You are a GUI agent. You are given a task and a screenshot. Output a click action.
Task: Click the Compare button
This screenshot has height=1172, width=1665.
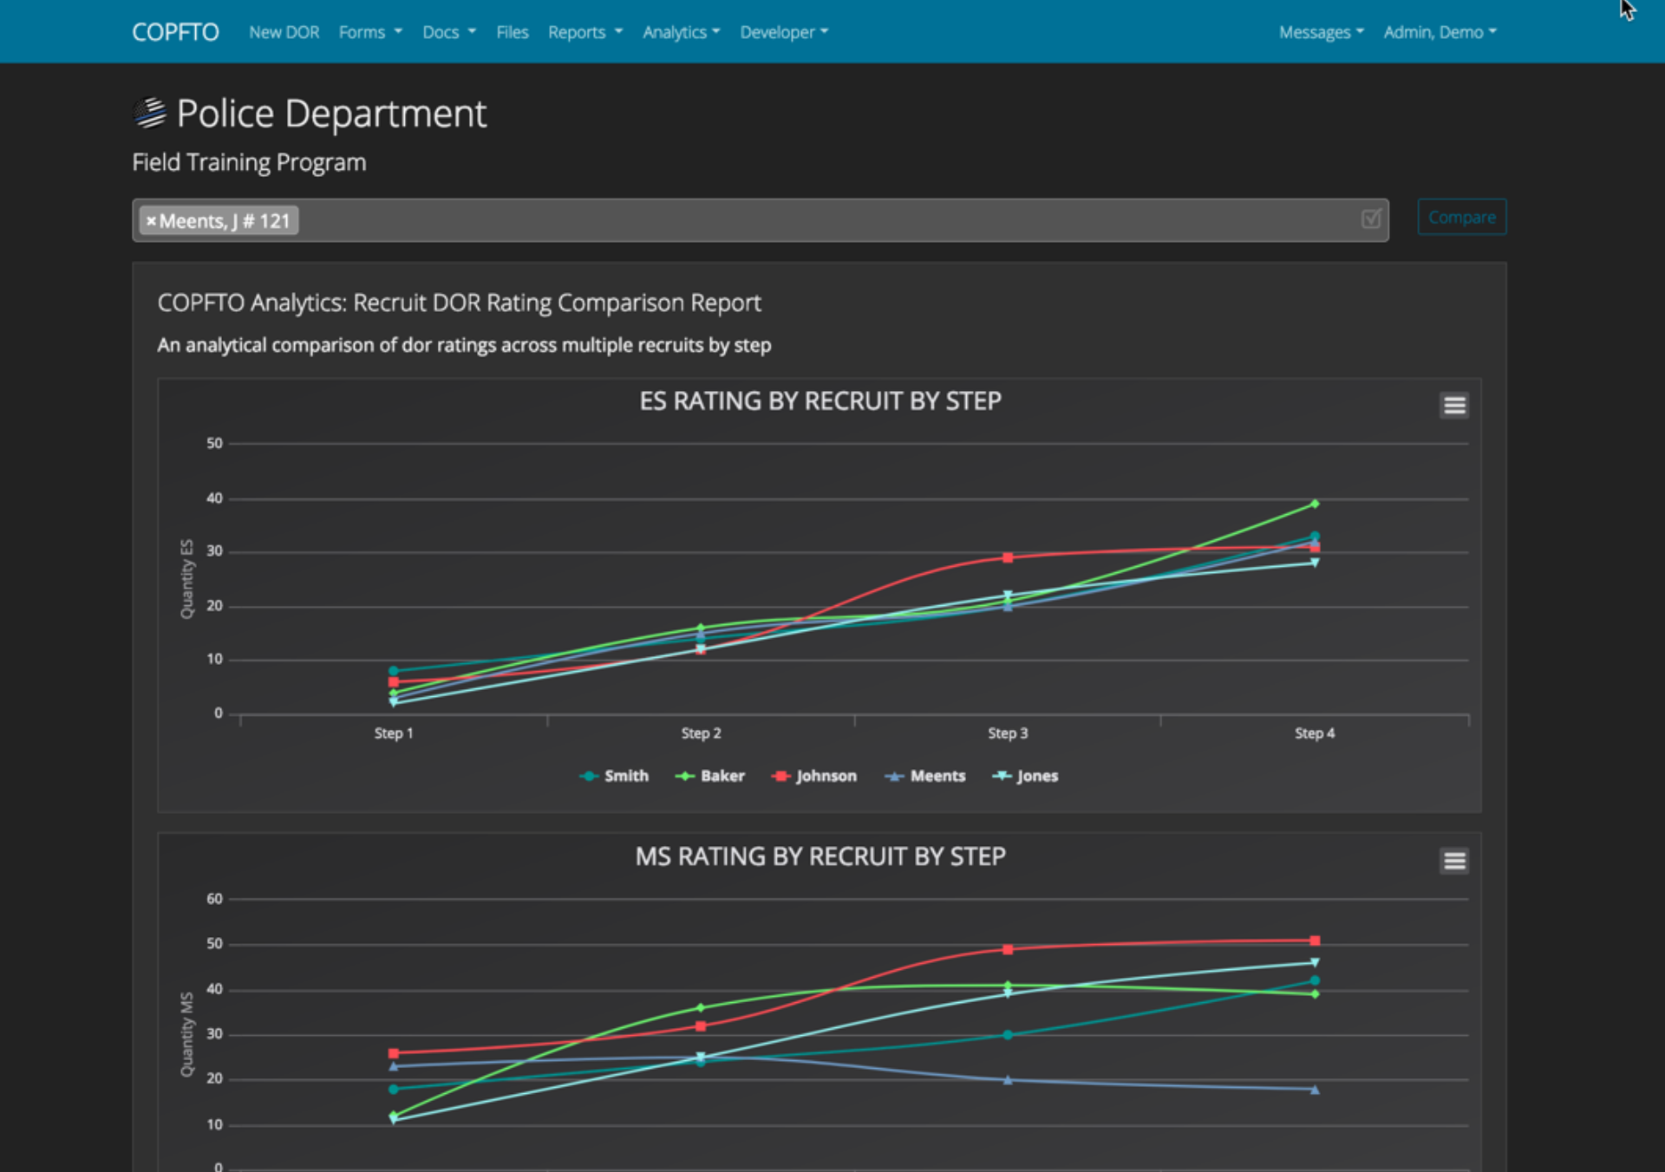(1462, 217)
